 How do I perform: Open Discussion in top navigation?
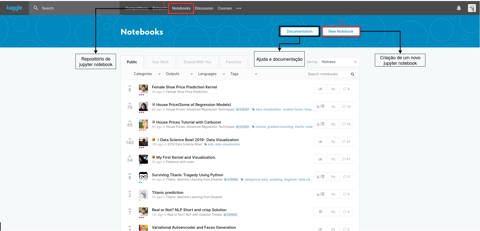pyautogui.click(x=204, y=8)
